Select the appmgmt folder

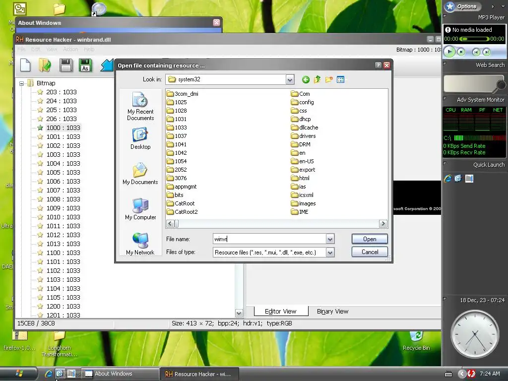[182, 187]
